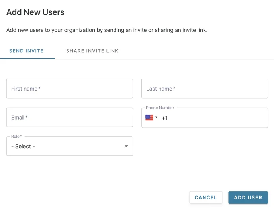The width and height of the screenshot is (274, 209).
Task: Click the Cancel button
Action: (x=206, y=197)
